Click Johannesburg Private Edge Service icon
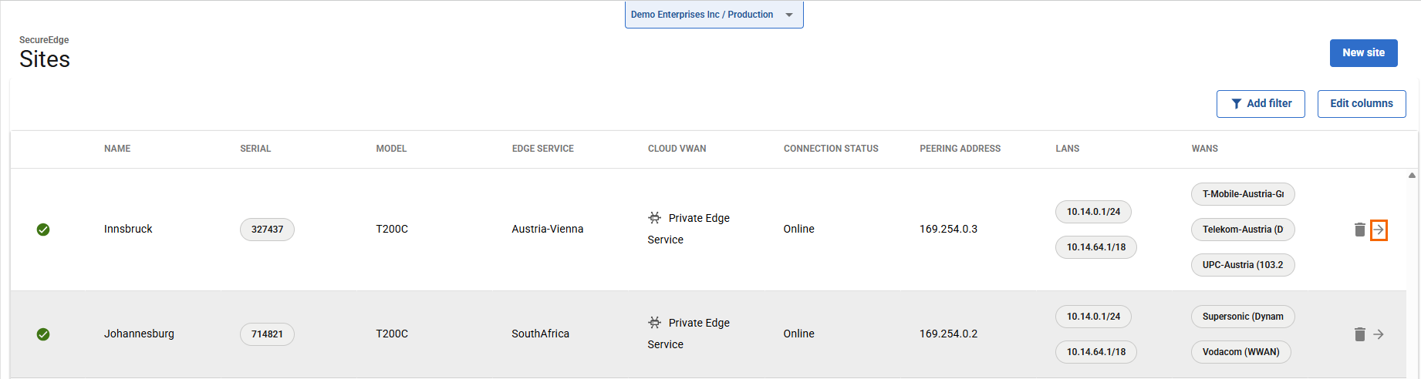 655,323
